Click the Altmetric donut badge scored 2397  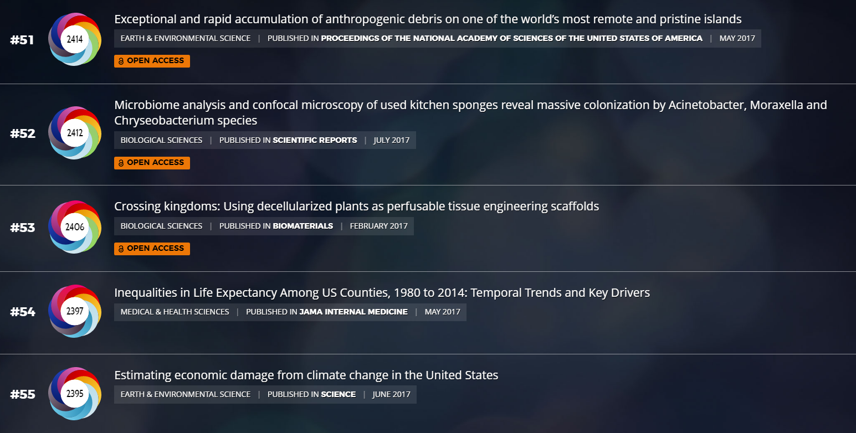click(75, 311)
